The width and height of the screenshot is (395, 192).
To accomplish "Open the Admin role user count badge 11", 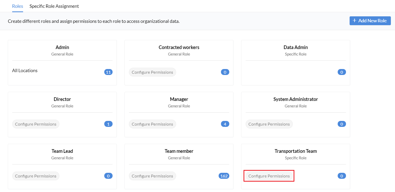I will click(x=108, y=72).
